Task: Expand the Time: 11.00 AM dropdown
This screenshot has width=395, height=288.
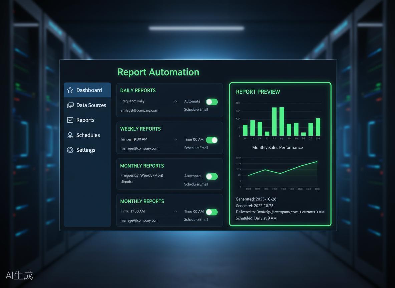Action: point(176,212)
